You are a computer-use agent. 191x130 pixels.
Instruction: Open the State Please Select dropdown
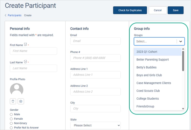(x=95, y=125)
